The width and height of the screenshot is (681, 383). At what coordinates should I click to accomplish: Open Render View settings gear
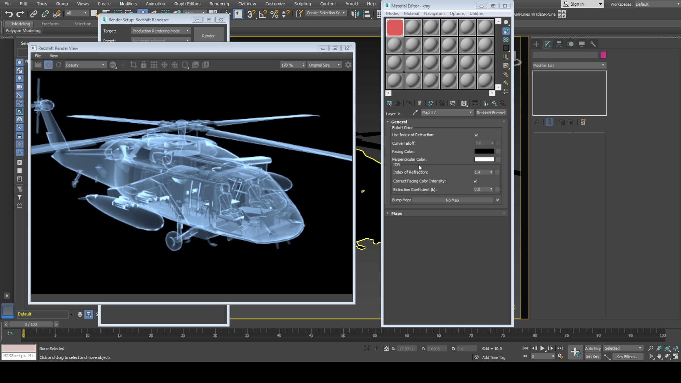(x=348, y=65)
